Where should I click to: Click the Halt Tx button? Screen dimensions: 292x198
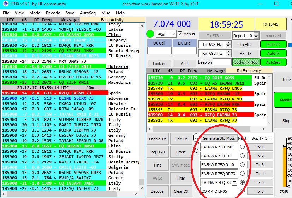tap(181, 139)
